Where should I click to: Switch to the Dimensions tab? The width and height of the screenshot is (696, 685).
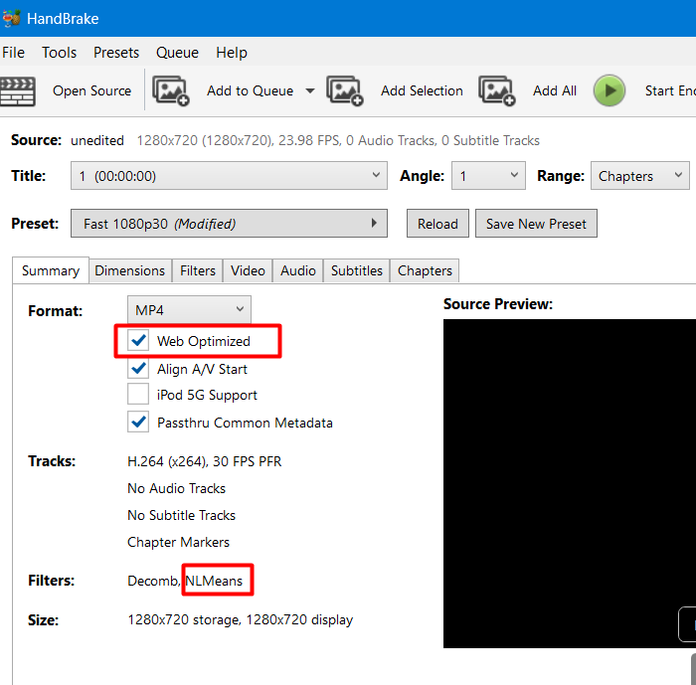pyautogui.click(x=129, y=270)
